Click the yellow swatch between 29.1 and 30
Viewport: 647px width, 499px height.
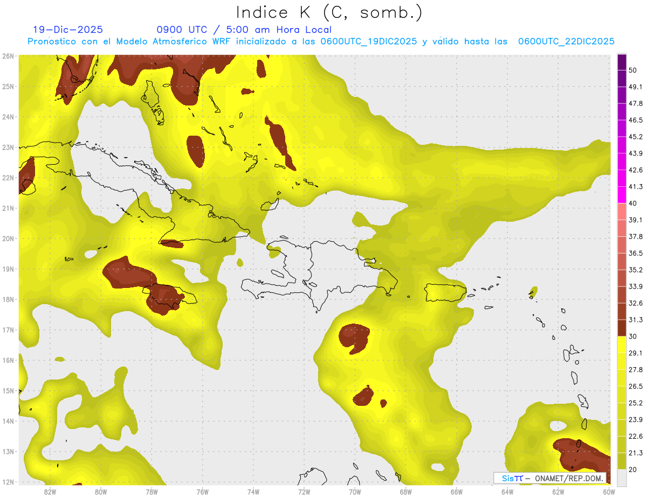pyautogui.click(x=622, y=345)
